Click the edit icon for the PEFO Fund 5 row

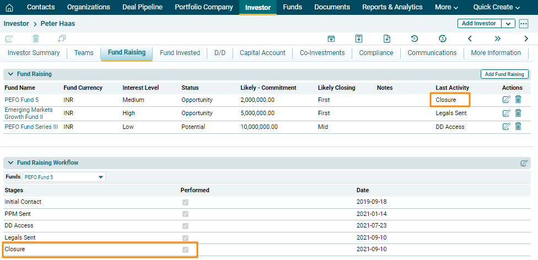(x=506, y=100)
